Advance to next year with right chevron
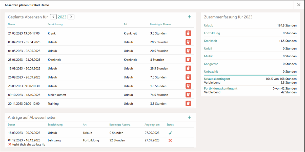This screenshot has height=152, width=305. tap(71, 17)
